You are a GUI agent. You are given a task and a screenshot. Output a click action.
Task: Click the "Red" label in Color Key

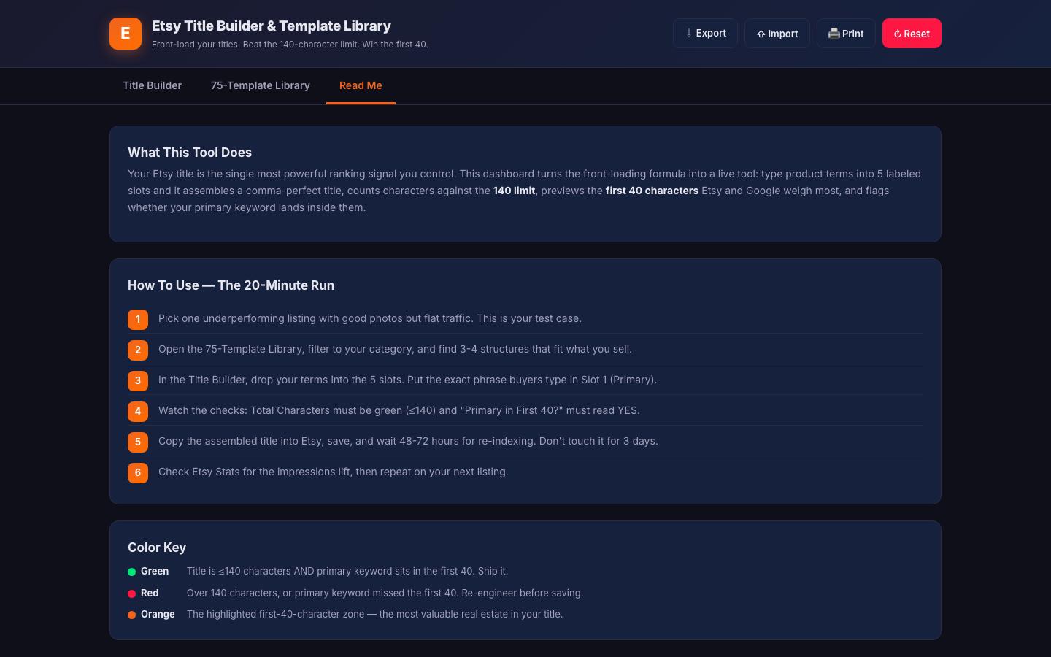pos(150,593)
